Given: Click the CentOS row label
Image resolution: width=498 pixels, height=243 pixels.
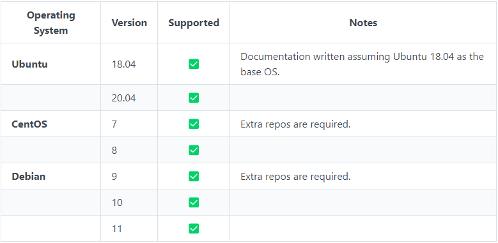Looking at the screenshot, I should (x=29, y=124).
